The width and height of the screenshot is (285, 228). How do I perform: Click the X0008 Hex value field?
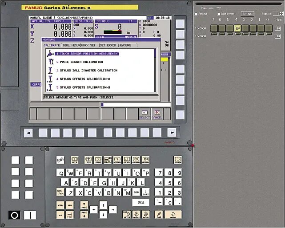coord(278,29)
